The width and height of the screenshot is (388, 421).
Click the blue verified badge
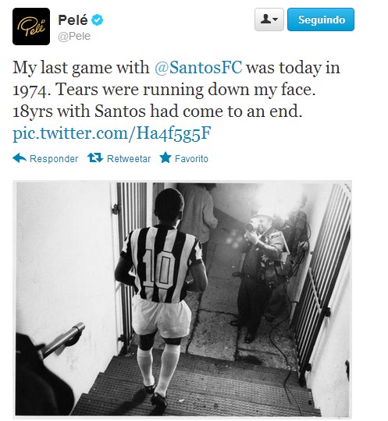point(97,19)
